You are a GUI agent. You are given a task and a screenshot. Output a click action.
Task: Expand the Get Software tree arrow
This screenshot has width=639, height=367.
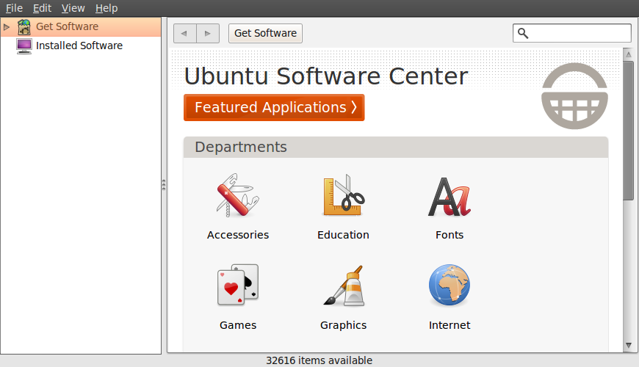7,27
